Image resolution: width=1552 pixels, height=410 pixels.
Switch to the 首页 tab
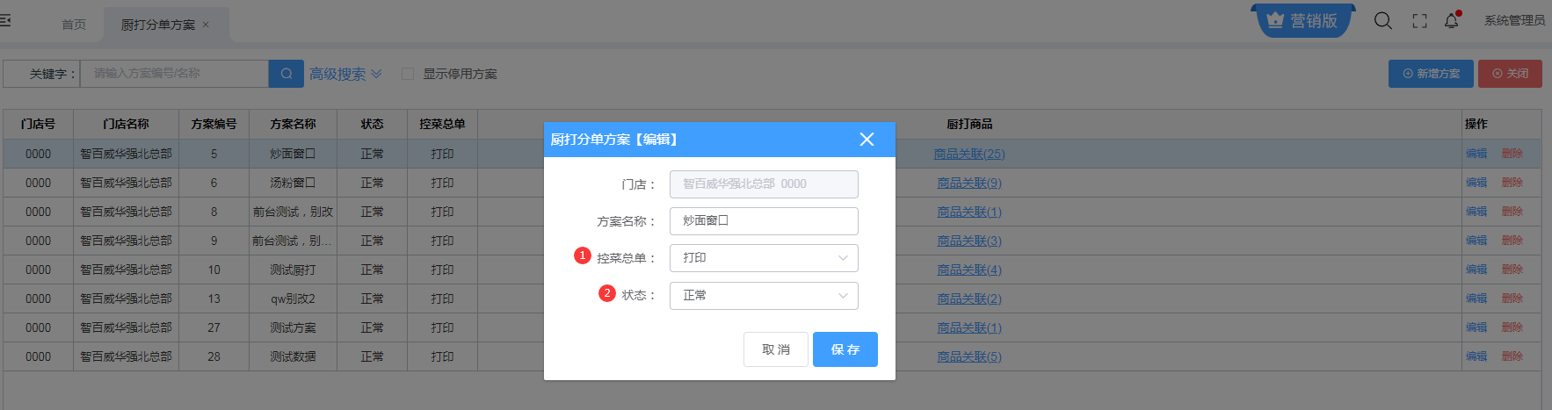point(74,25)
